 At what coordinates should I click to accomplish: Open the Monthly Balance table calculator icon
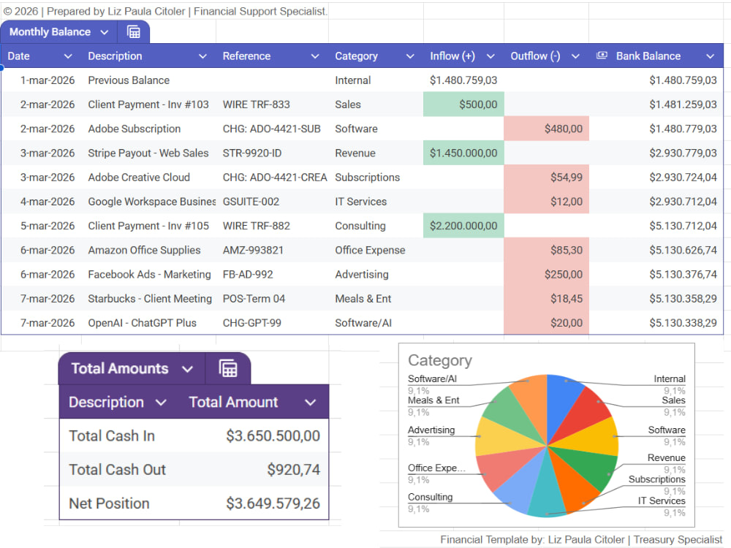pos(133,32)
